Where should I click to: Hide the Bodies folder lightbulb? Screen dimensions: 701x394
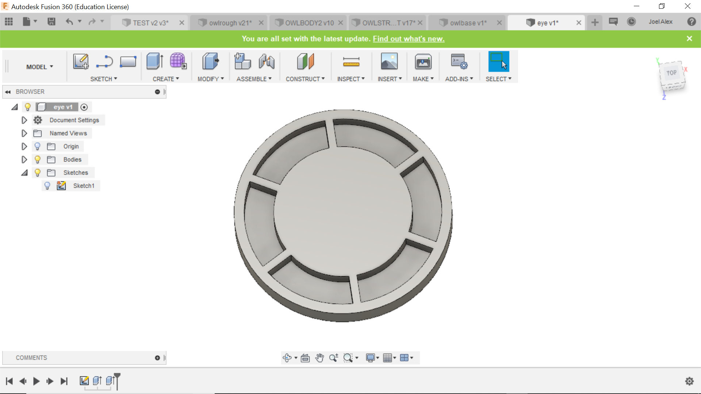pyautogui.click(x=37, y=159)
